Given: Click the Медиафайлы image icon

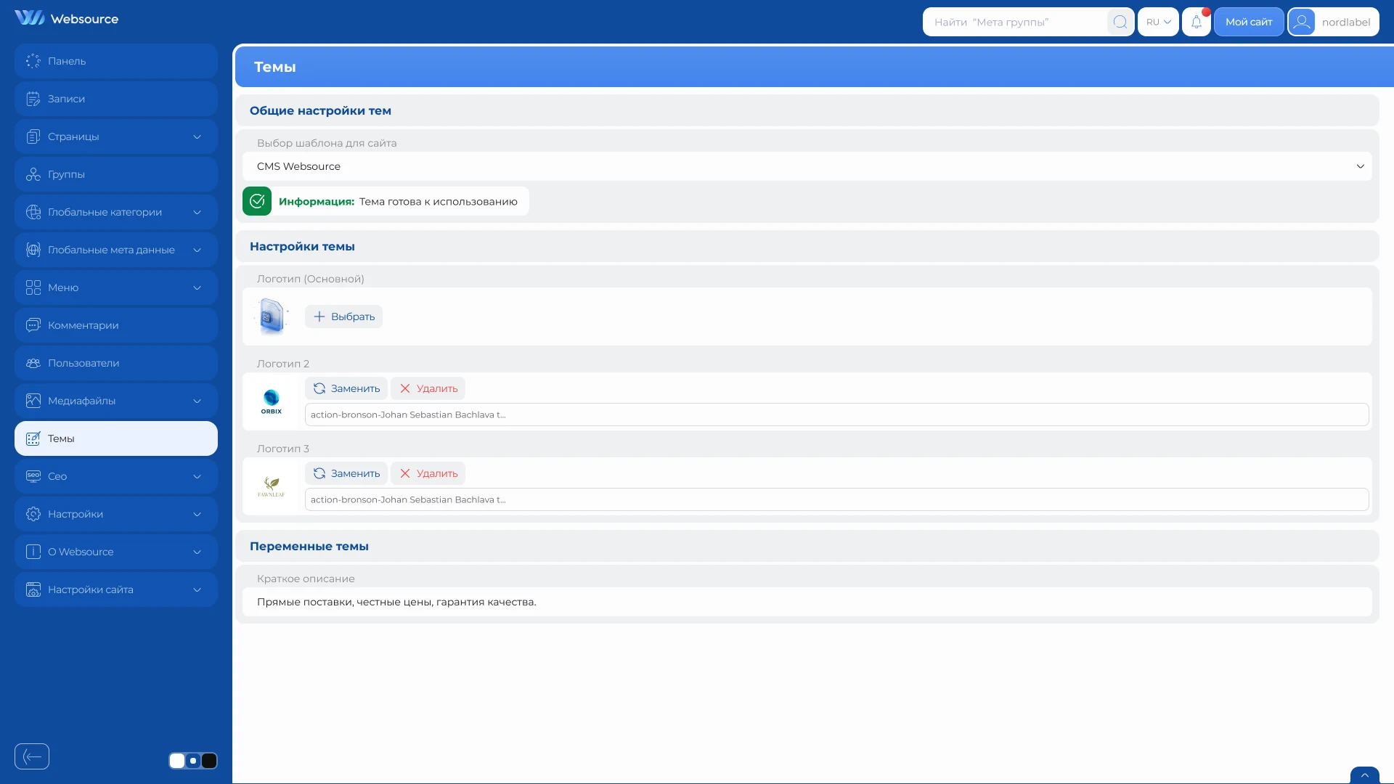Looking at the screenshot, I should tap(33, 401).
